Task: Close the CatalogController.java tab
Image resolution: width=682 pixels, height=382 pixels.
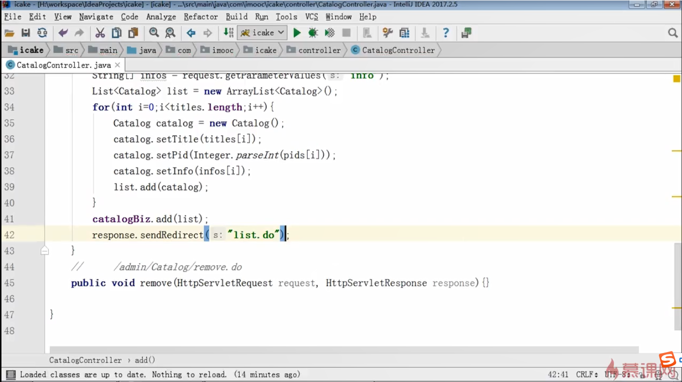Action: pos(118,65)
